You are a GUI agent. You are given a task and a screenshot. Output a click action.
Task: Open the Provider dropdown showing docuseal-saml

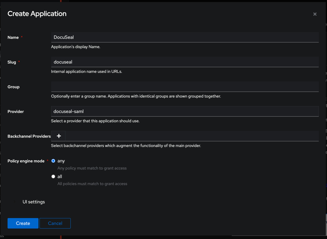[x=185, y=111]
